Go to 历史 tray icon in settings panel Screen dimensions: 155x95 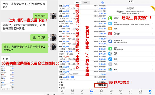(140, 91)
